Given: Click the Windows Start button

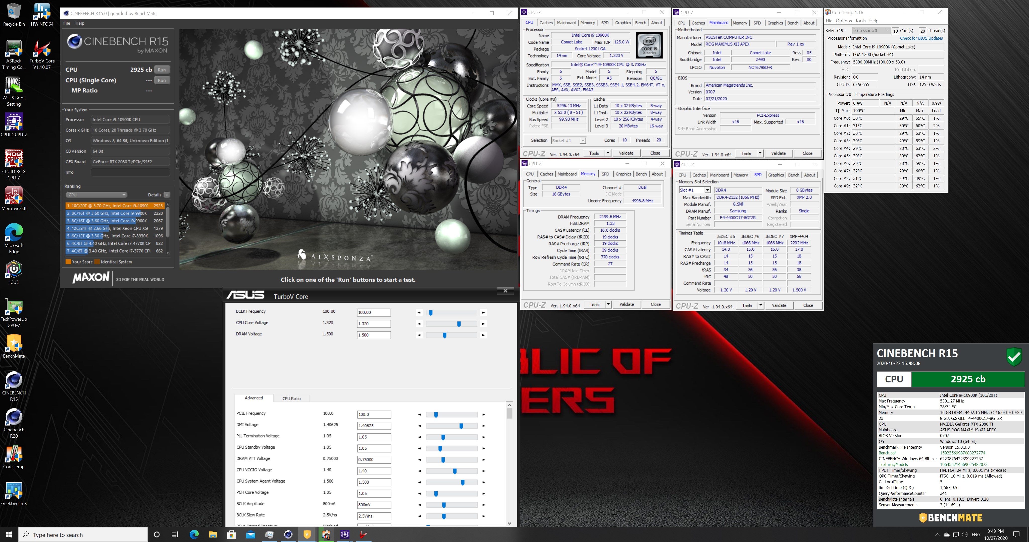Looking at the screenshot, I should tap(9, 534).
